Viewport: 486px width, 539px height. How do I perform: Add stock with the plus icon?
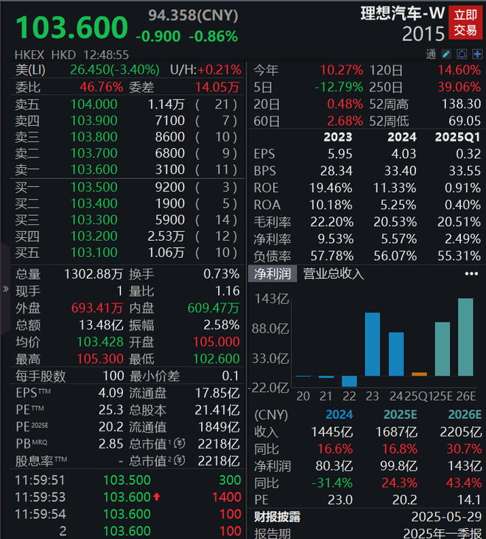477,54
